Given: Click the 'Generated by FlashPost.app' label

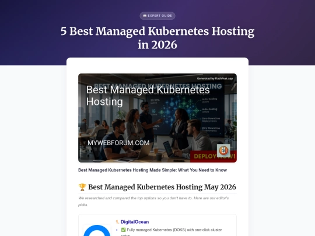Looking at the screenshot, I should (215, 79).
